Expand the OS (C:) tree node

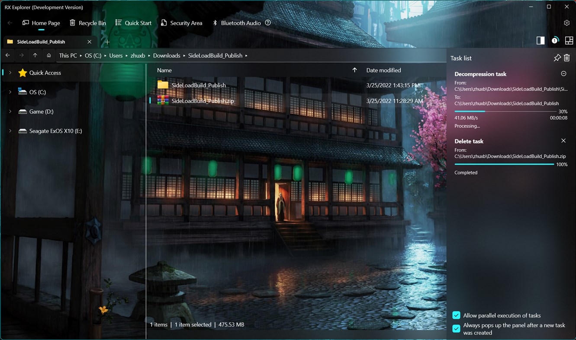point(10,92)
